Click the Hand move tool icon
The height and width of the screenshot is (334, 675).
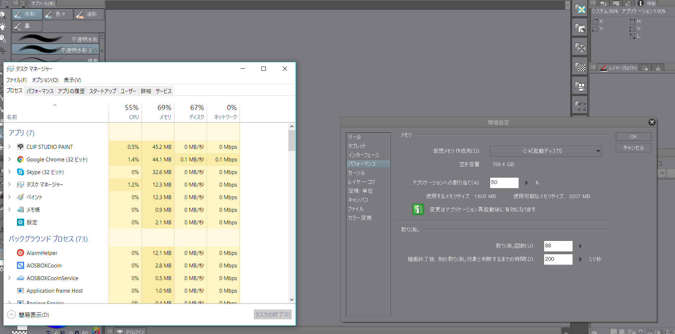(x=3, y=26)
